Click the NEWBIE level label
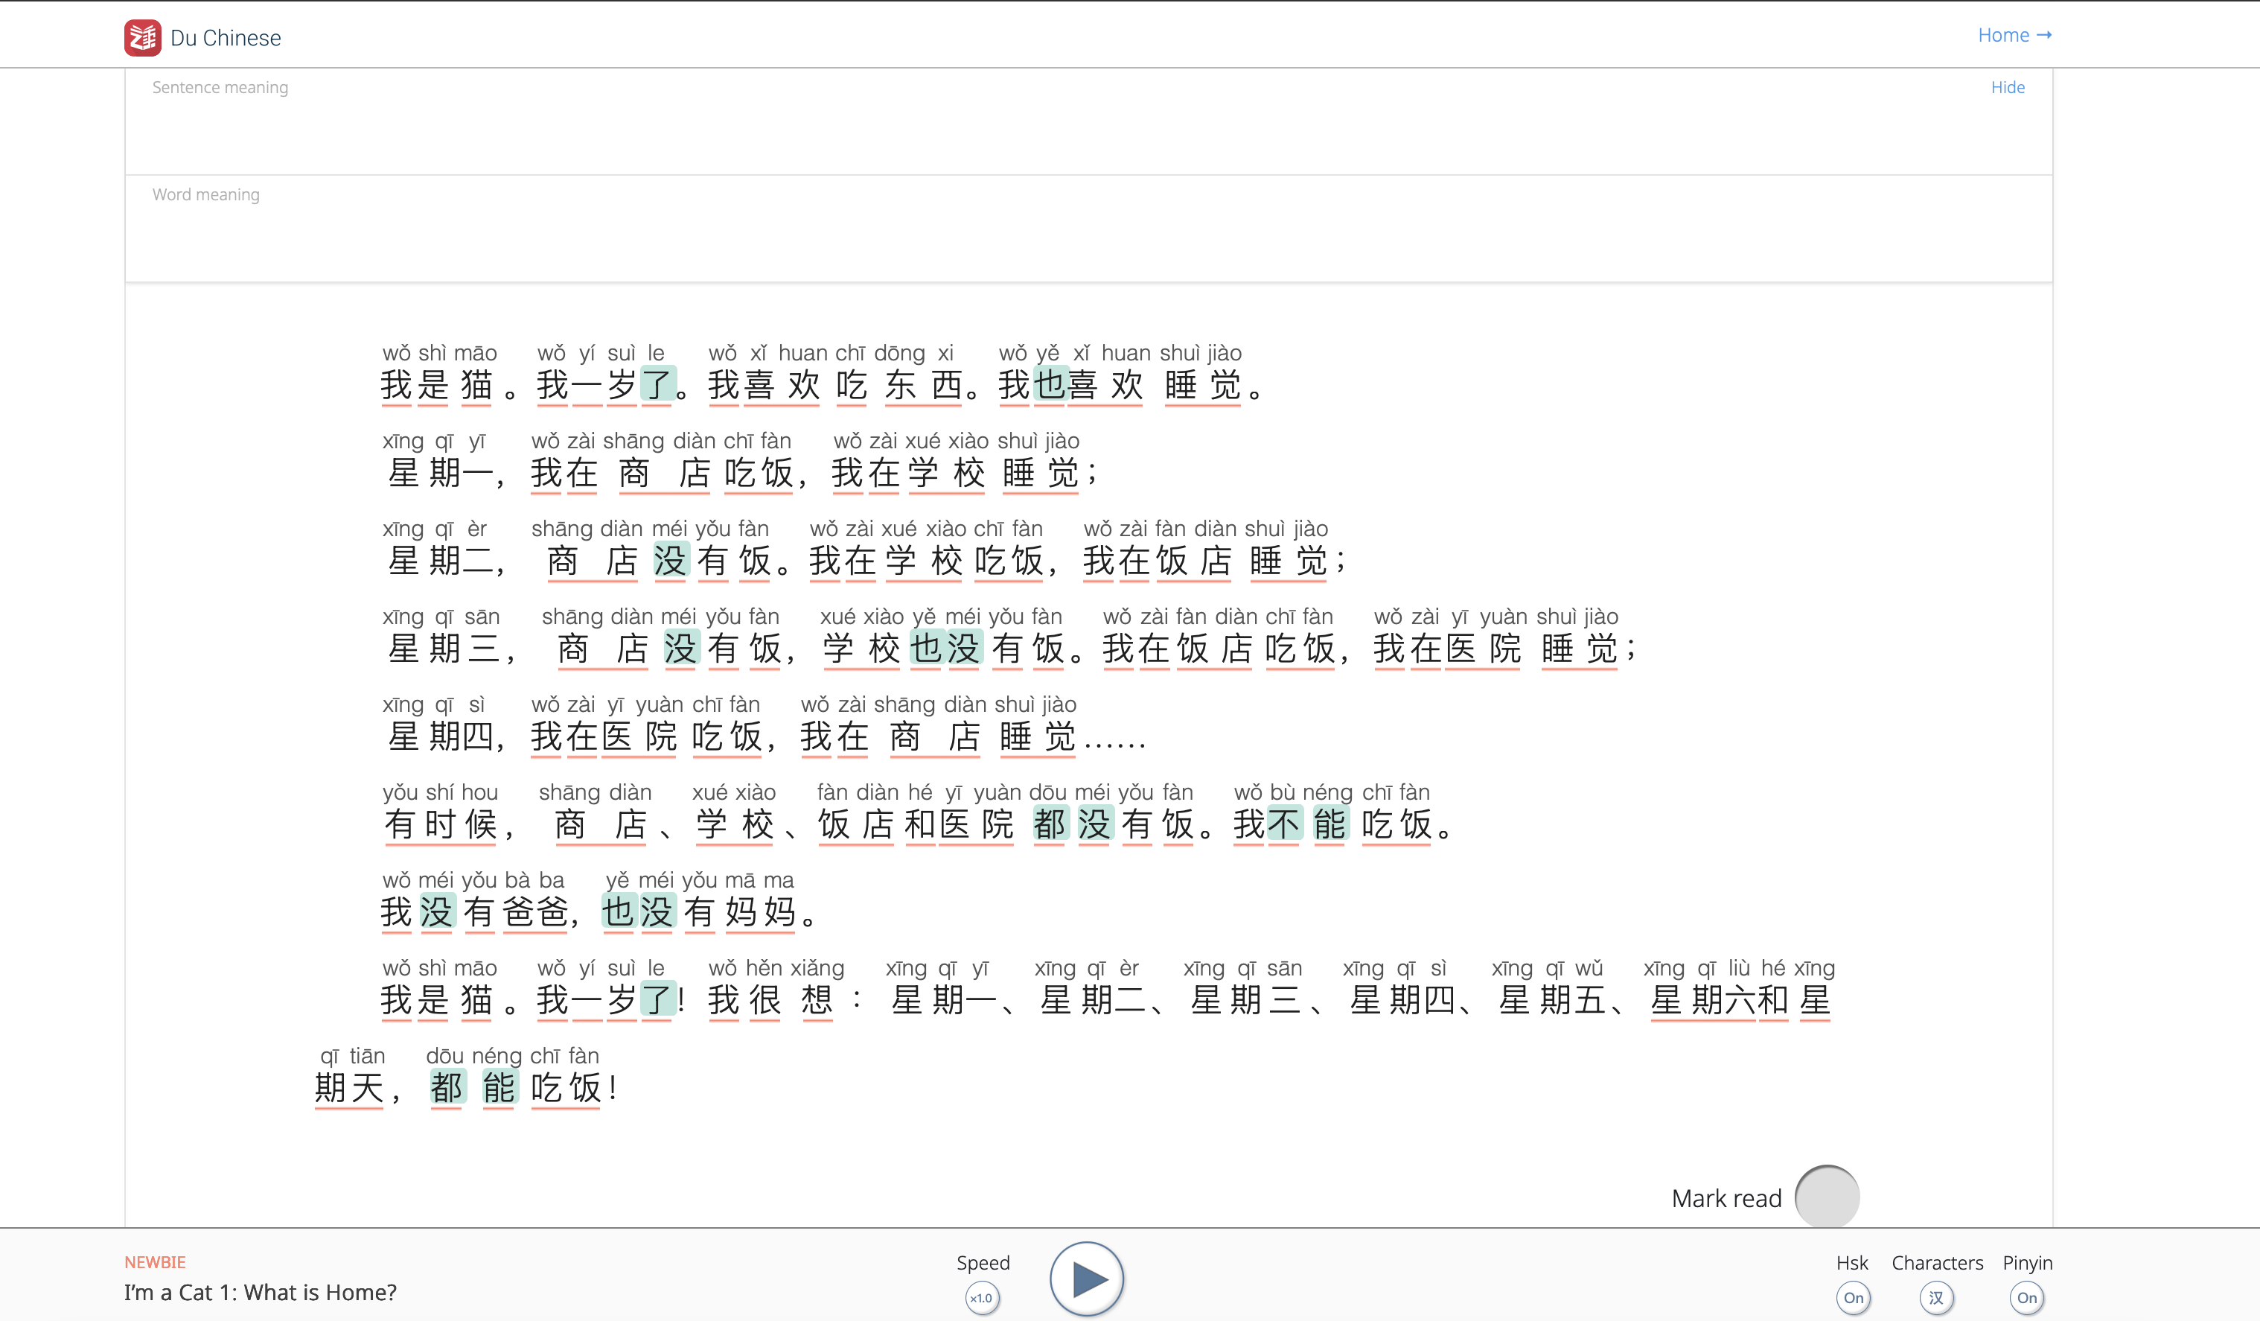 [155, 1261]
